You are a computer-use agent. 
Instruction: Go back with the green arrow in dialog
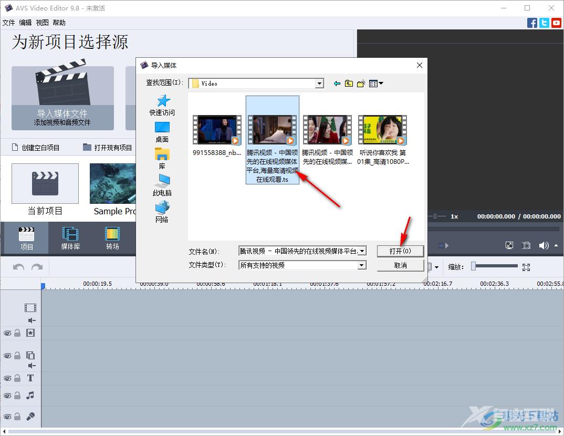coord(337,84)
